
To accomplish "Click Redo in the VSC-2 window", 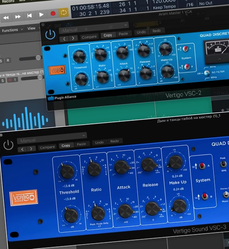I will 156,31.
